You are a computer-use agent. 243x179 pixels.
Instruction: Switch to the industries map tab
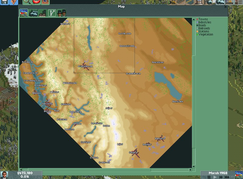pos(43,13)
